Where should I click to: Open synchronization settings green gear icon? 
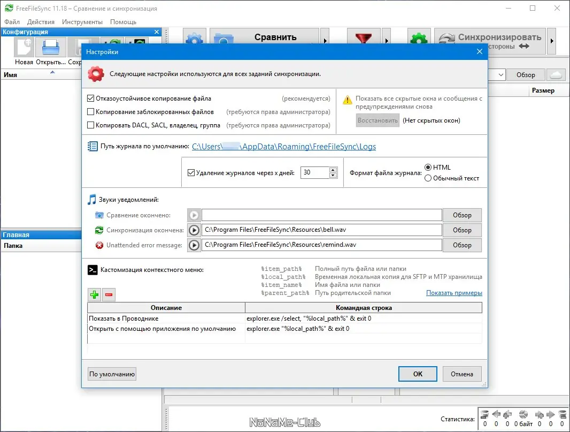pos(419,36)
